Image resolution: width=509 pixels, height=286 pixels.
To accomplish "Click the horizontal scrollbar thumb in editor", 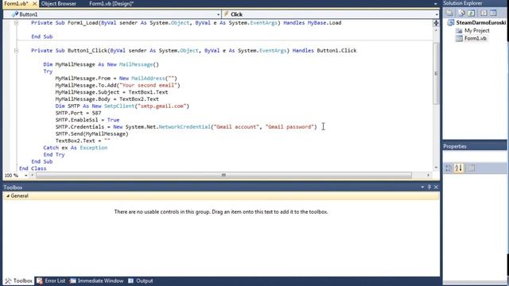I will point(223,175).
